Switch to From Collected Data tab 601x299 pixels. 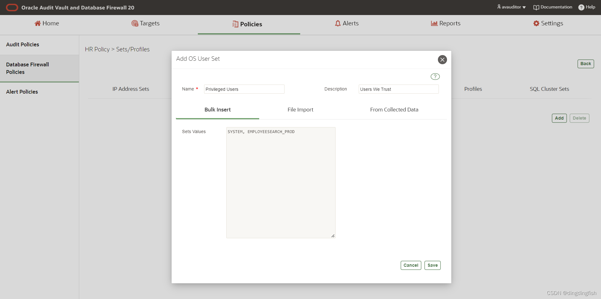[x=394, y=110]
